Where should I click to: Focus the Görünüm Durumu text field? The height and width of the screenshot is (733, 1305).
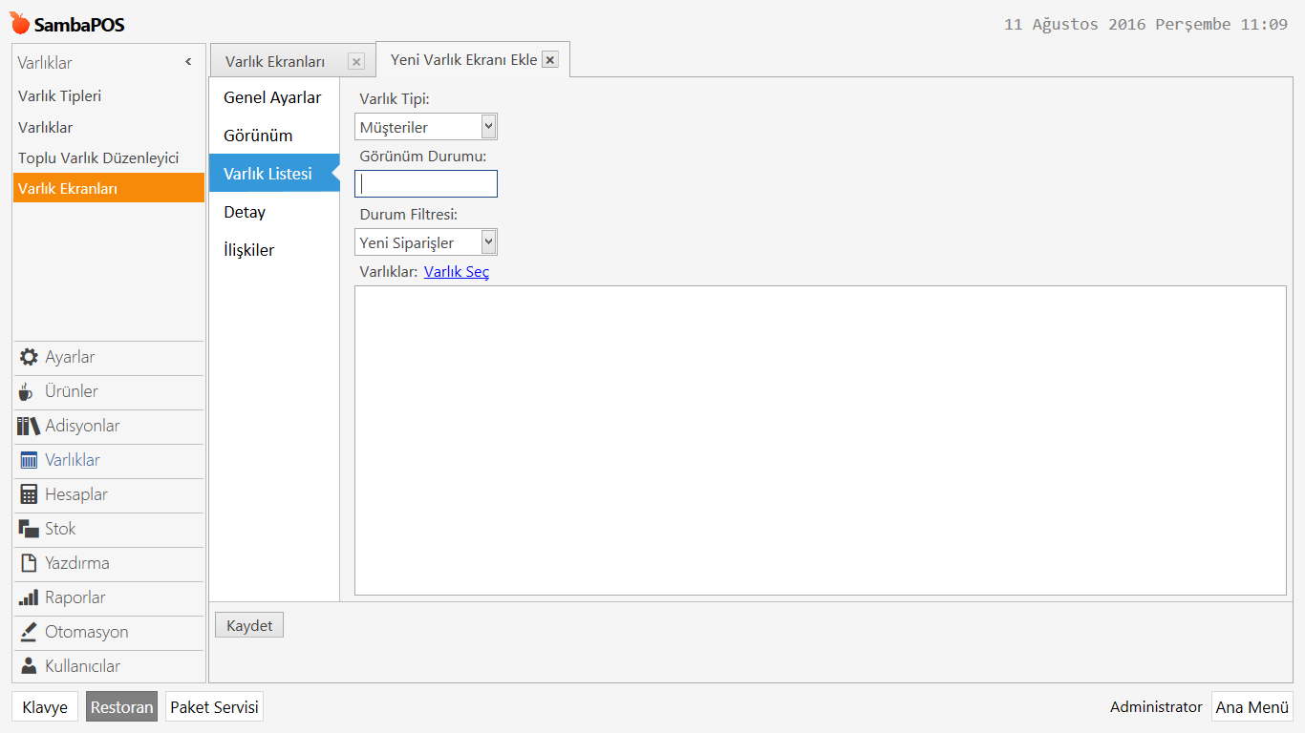point(426,184)
